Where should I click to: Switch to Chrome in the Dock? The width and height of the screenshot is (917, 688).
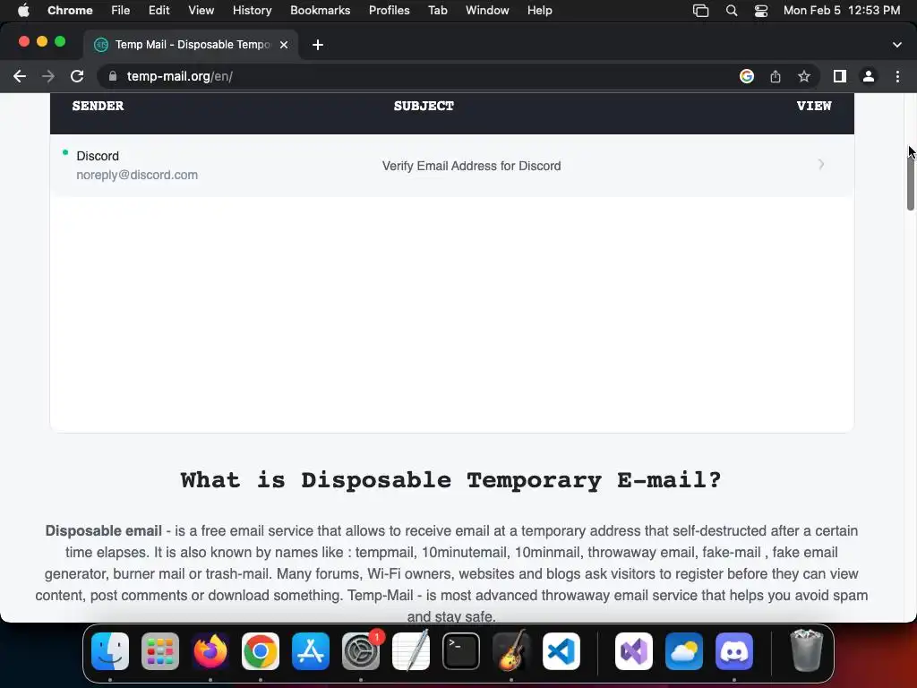261,651
